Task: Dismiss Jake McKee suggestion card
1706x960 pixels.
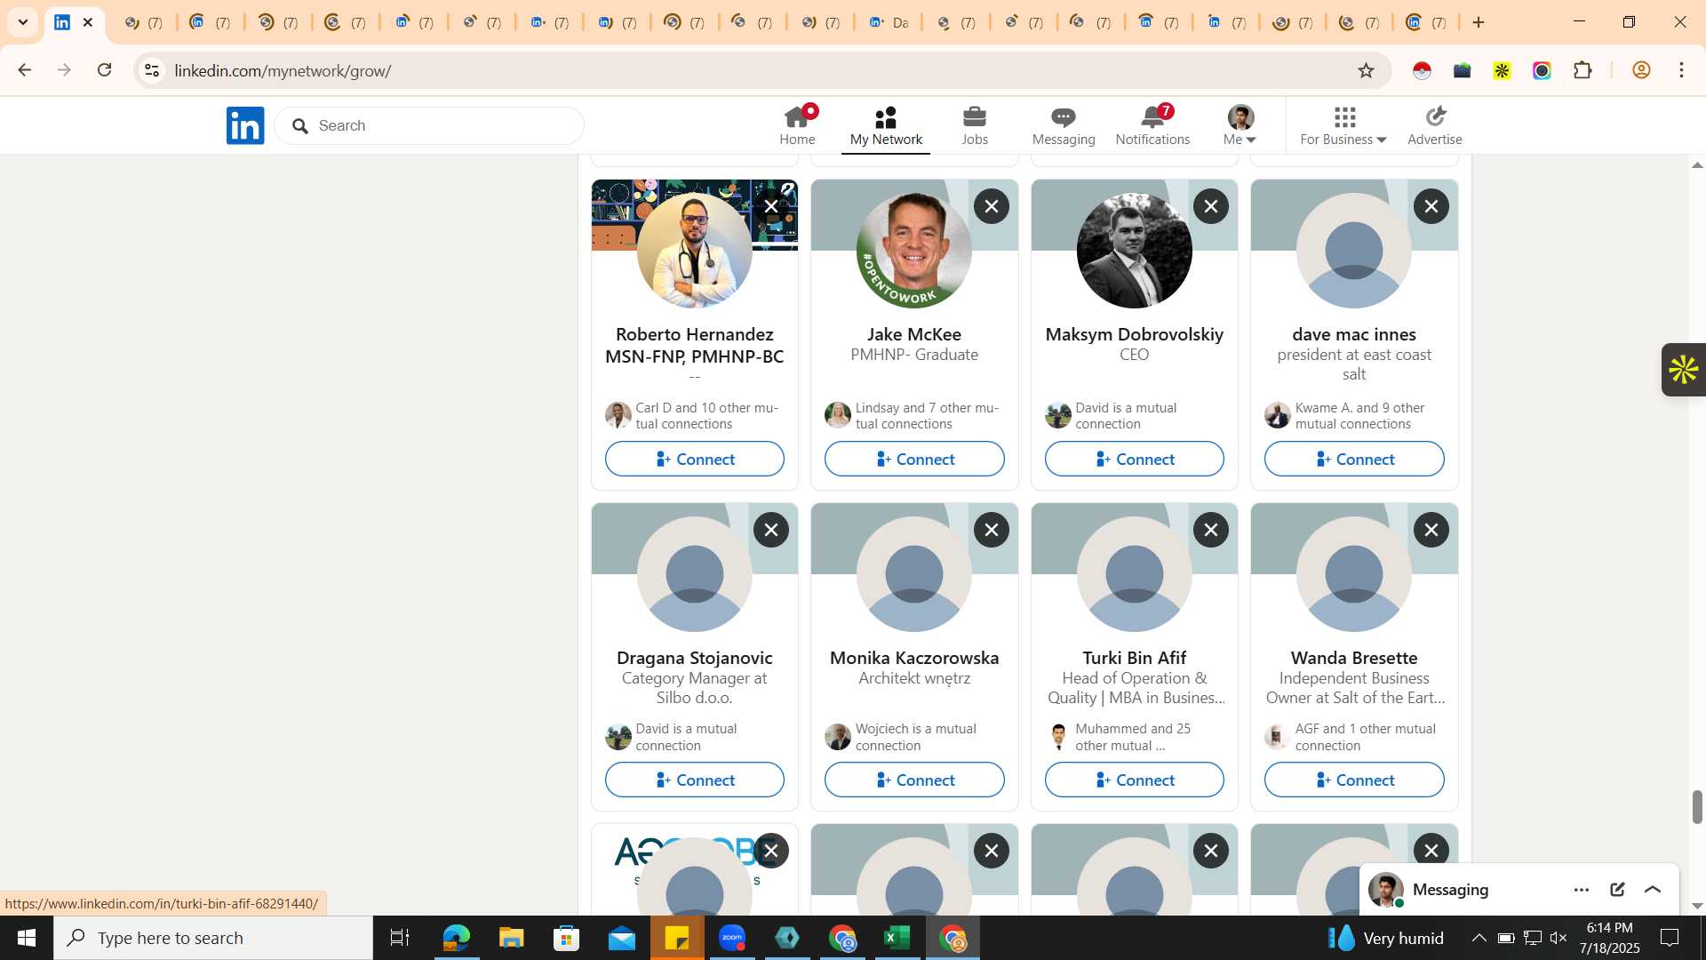Action: point(992,206)
